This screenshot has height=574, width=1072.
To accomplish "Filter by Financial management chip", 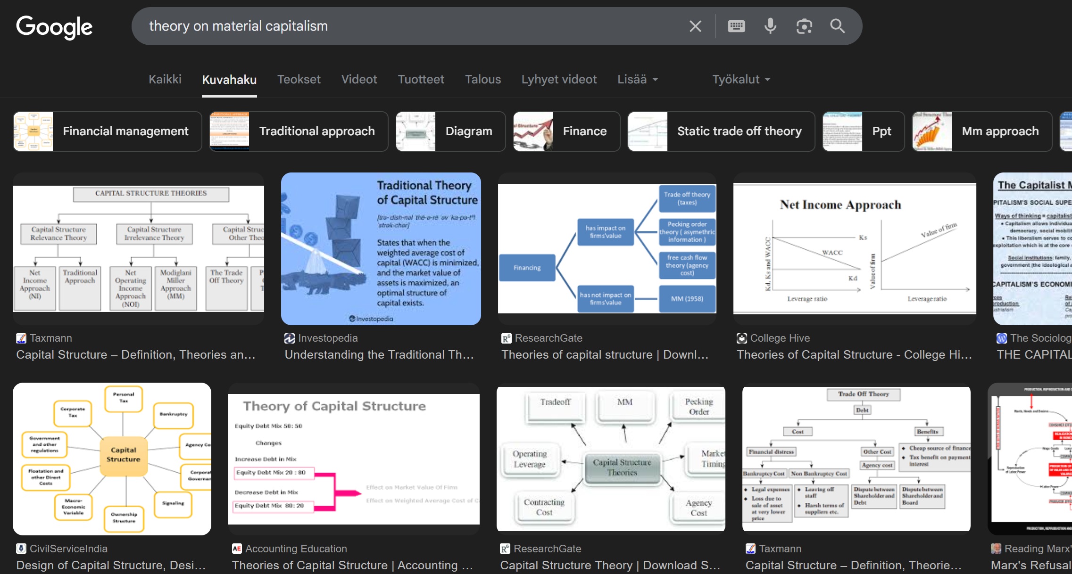I will pos(108,131).
